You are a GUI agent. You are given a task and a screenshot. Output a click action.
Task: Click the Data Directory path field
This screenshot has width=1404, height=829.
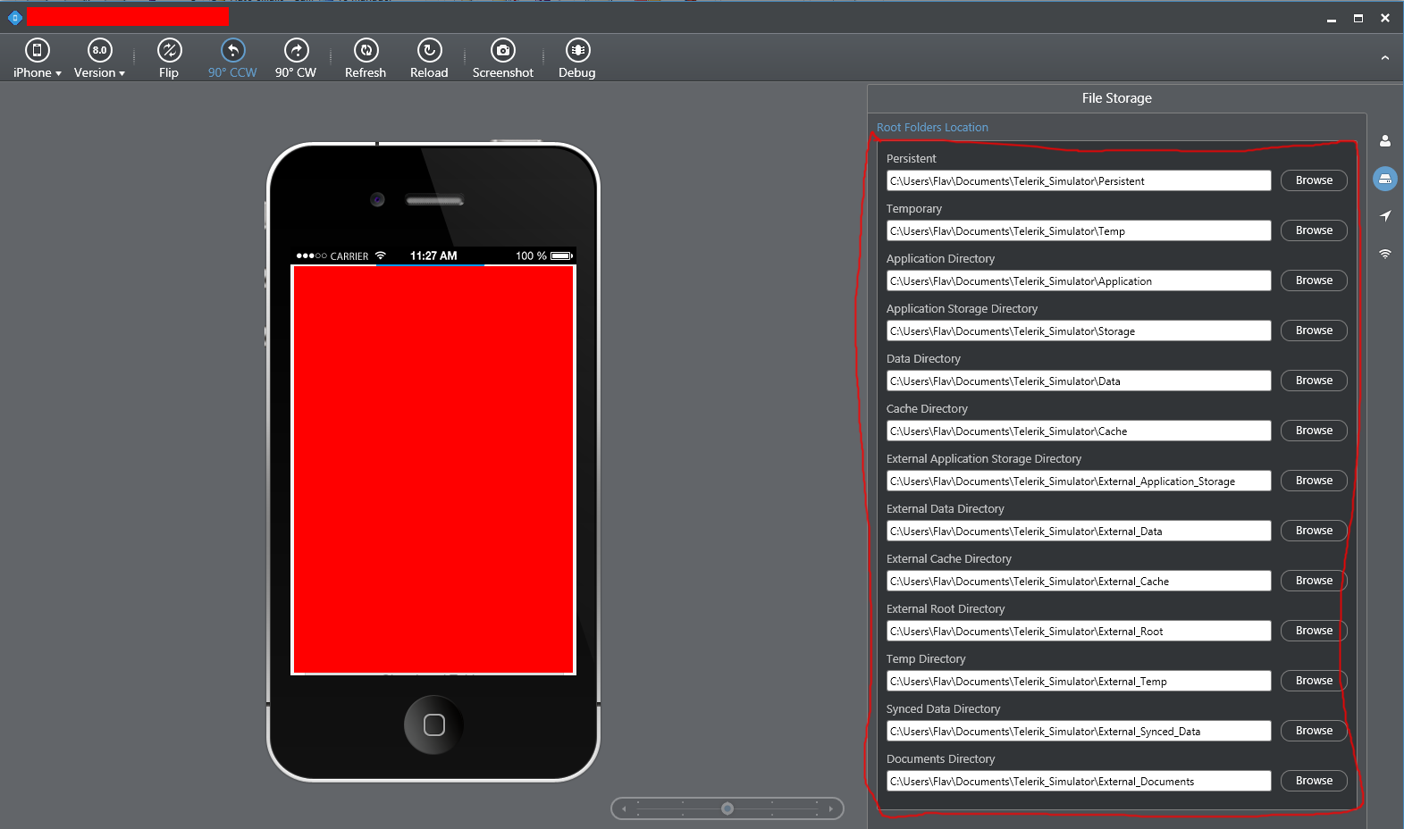coord(1079,381)
